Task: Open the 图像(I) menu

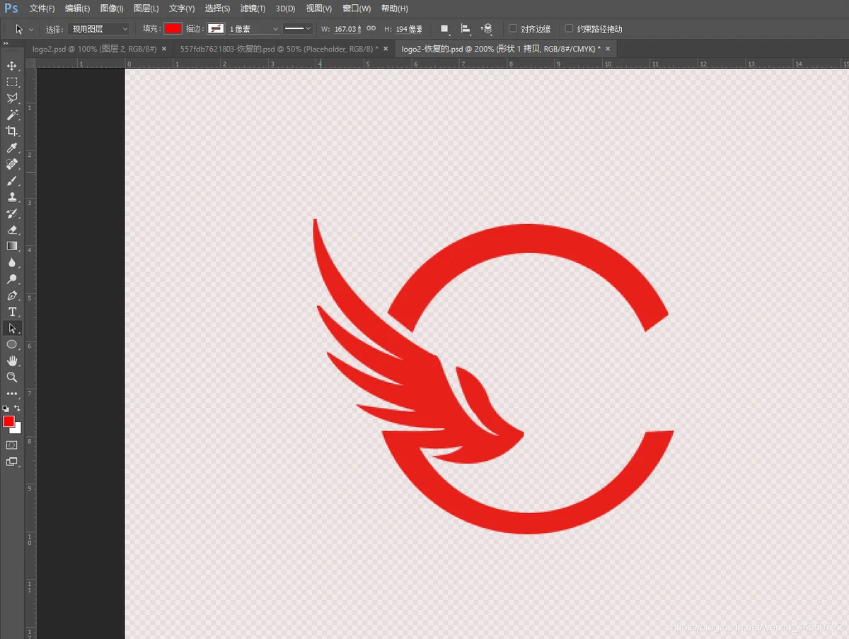Action: (x=112, y=8)
